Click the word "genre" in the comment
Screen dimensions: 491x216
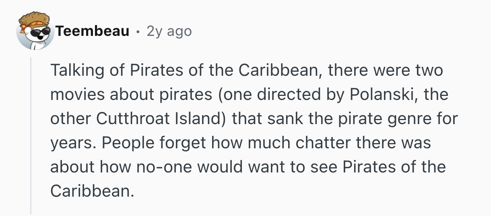tap(403, 119)
